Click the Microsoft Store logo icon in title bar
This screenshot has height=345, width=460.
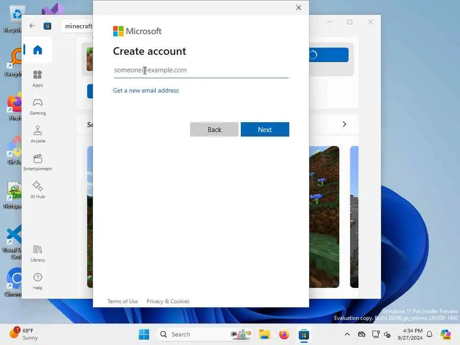pos(47,26)
